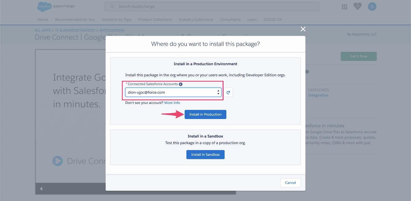Open the favorites heart icon
This screenshot has width=411, height=201.
click(x=357, y=6)
